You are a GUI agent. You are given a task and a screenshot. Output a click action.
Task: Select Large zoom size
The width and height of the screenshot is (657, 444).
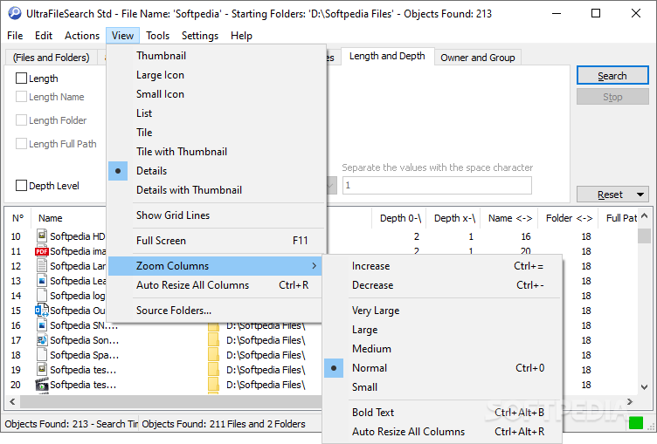[442, 330]
